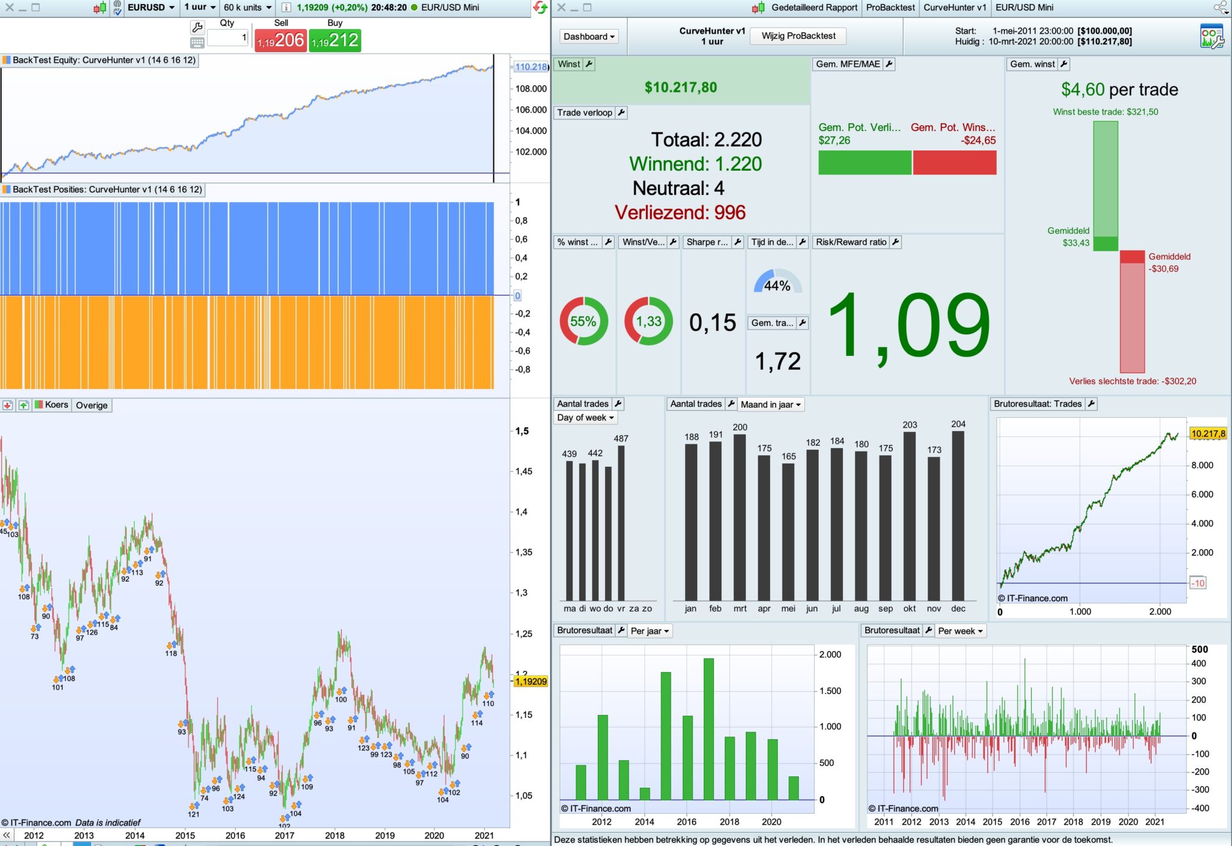Screen dimensions: 1232x846
Task: Toggle the link-check icon beside EURUSD
Action: pyautogui.click(x=117, y=8)
